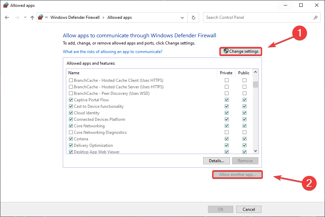Expand the address bar history dropdown
Viewport: 325px width, 217px height.
182,17
